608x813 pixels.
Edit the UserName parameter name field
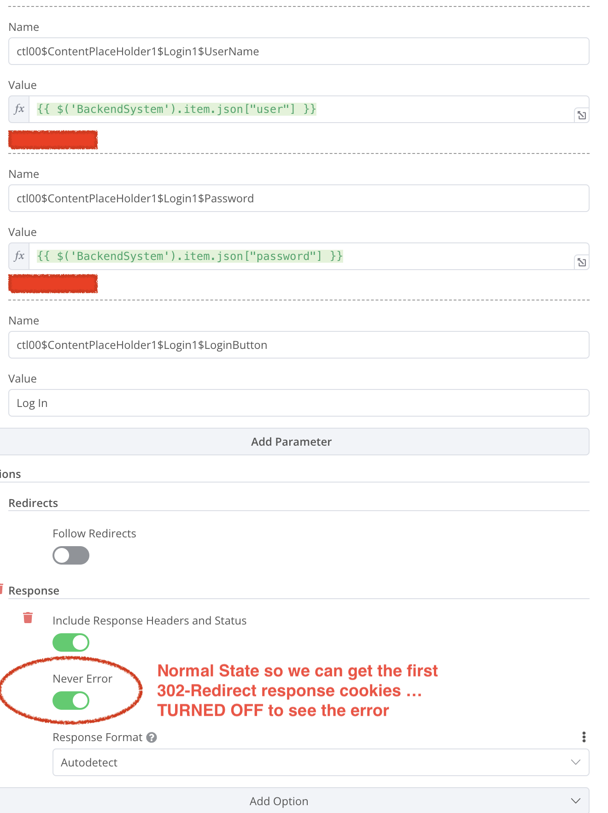click(x=298, y=51)
